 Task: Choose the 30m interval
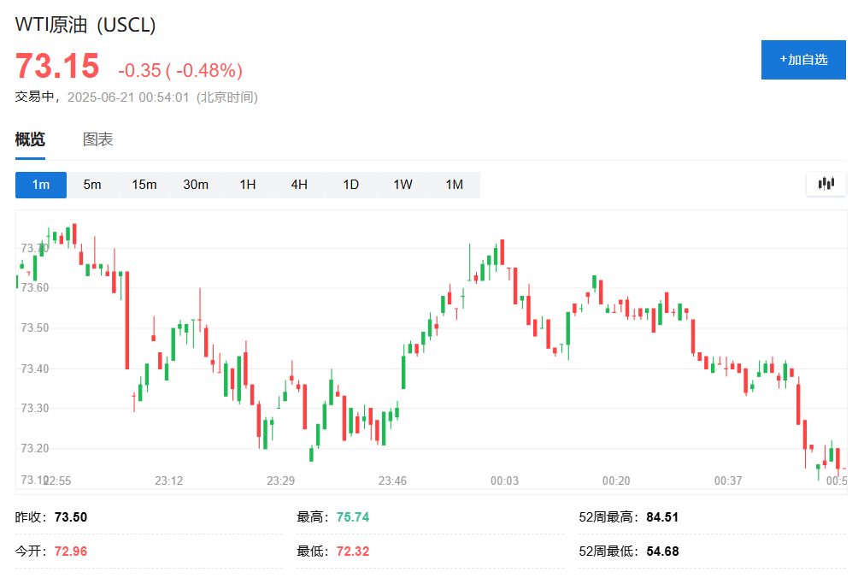coord(196,185)
